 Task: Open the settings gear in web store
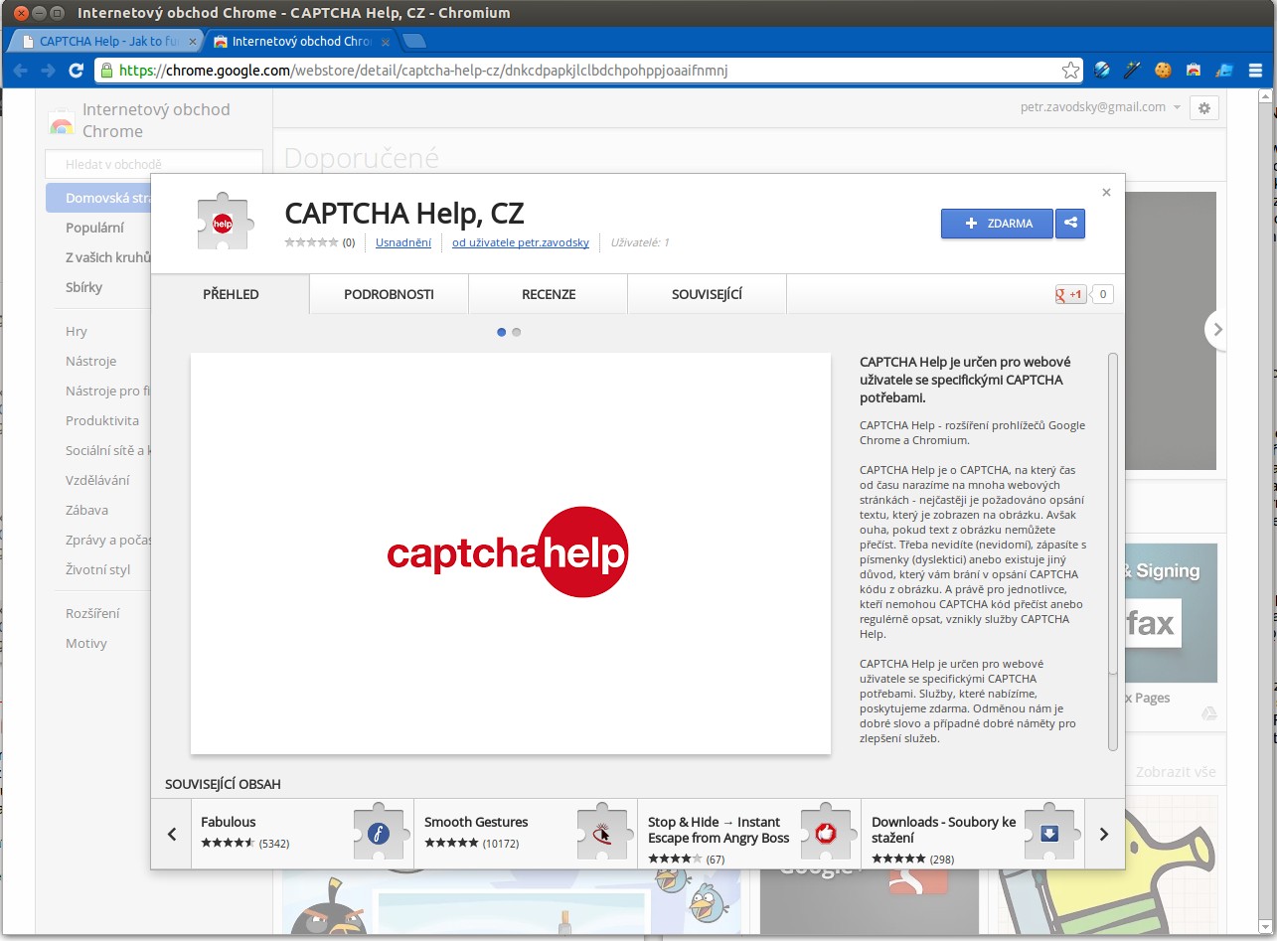(1204, 108)
